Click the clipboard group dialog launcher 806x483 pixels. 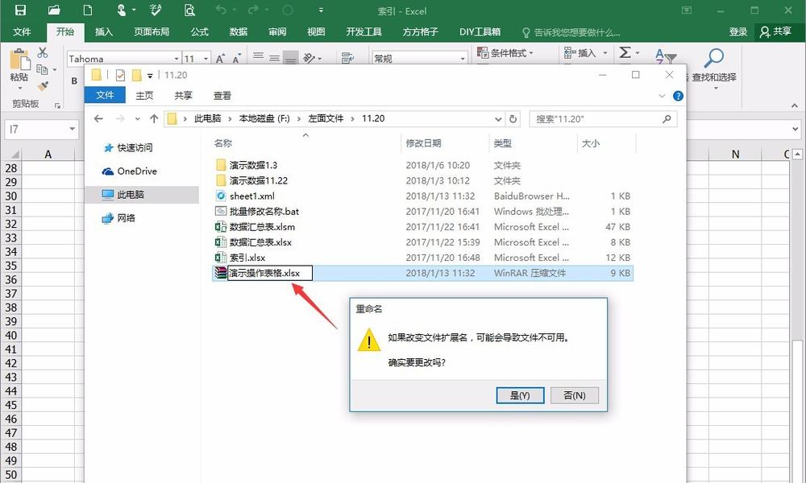57,105
